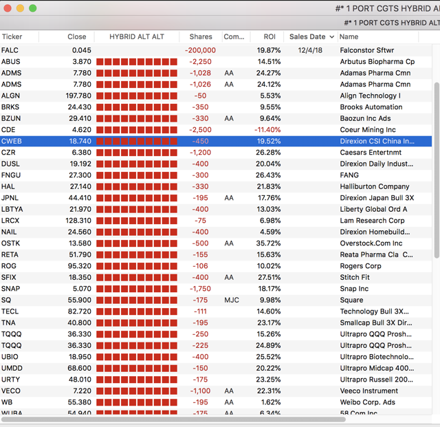Select the SFIX ticker cell

coord(9,277)
